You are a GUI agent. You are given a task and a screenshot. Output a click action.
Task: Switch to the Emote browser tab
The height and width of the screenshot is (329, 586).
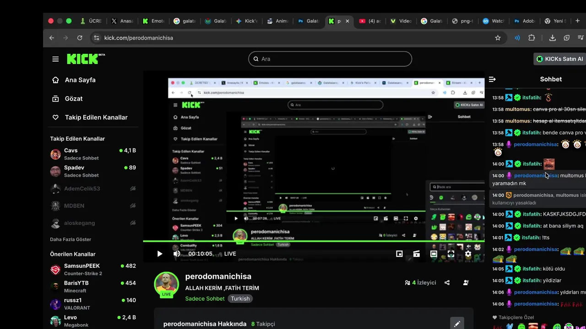coord(154,21)
